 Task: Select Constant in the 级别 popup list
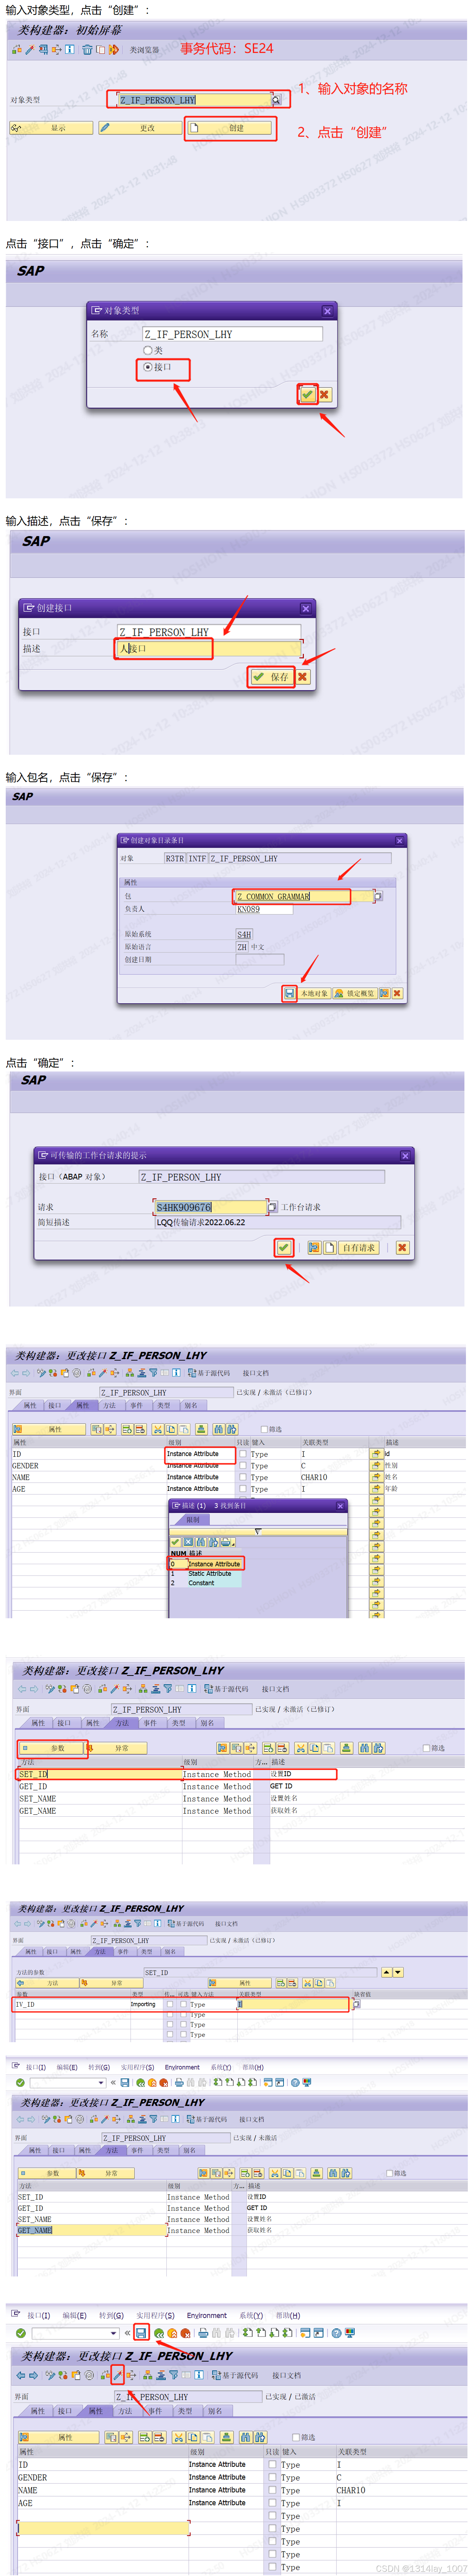(201, 1584)
